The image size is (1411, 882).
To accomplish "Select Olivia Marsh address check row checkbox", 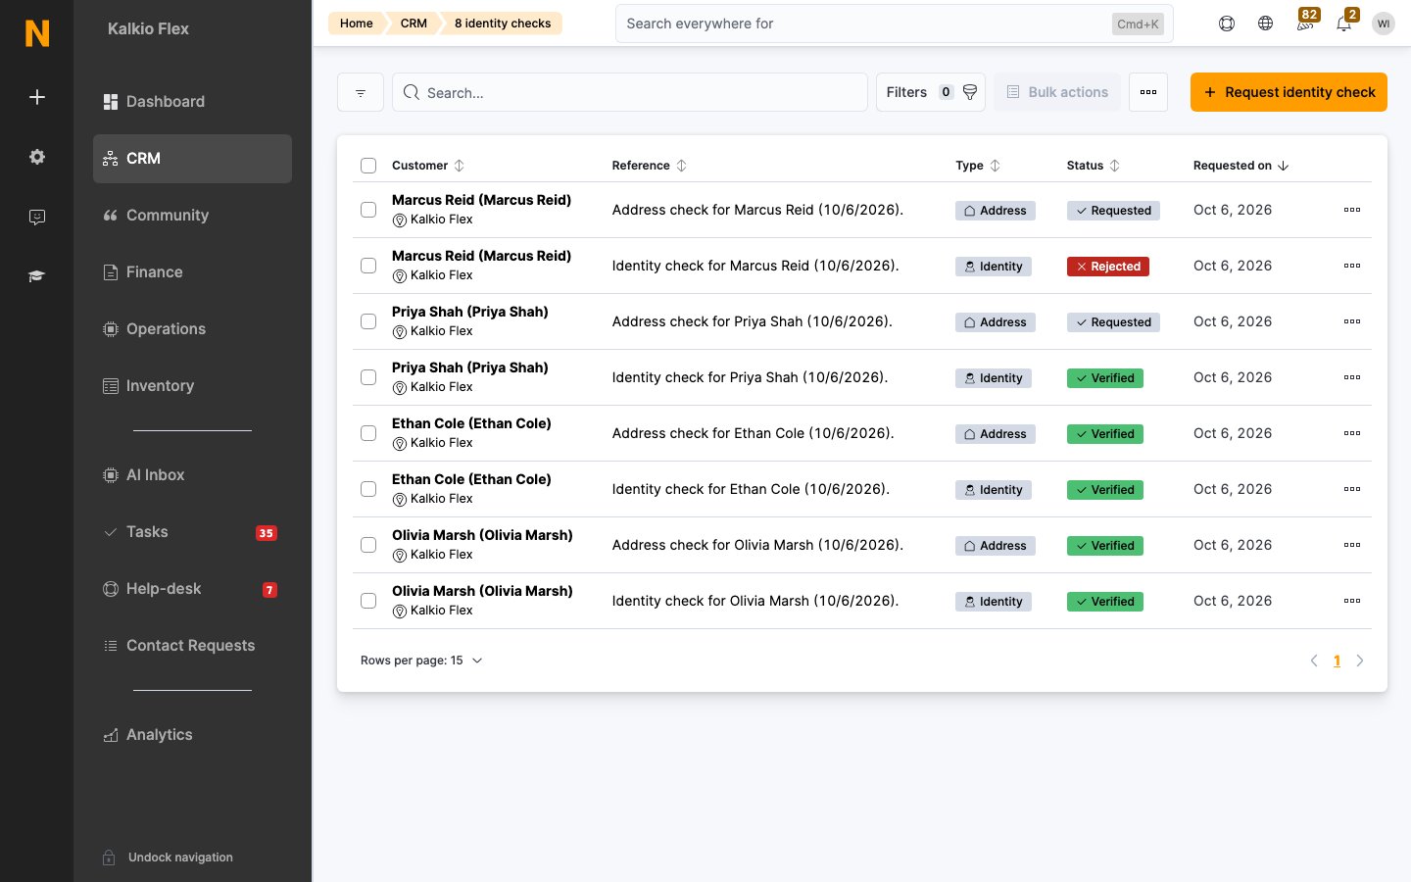I will 368,545.
